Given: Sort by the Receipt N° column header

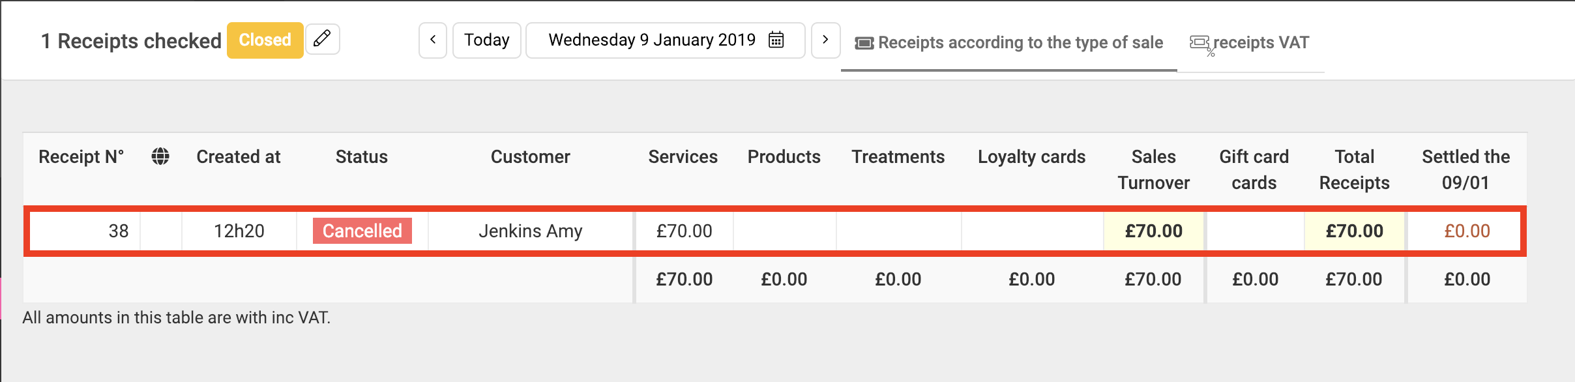Looking at the screenshot, I should (x=81, y=156).
